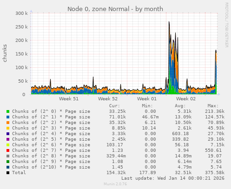The height and width of the screenshot is (189, 231).
Task: Click the orange swatch for 2^2 chunks
Action: click(x=8, y=123)
